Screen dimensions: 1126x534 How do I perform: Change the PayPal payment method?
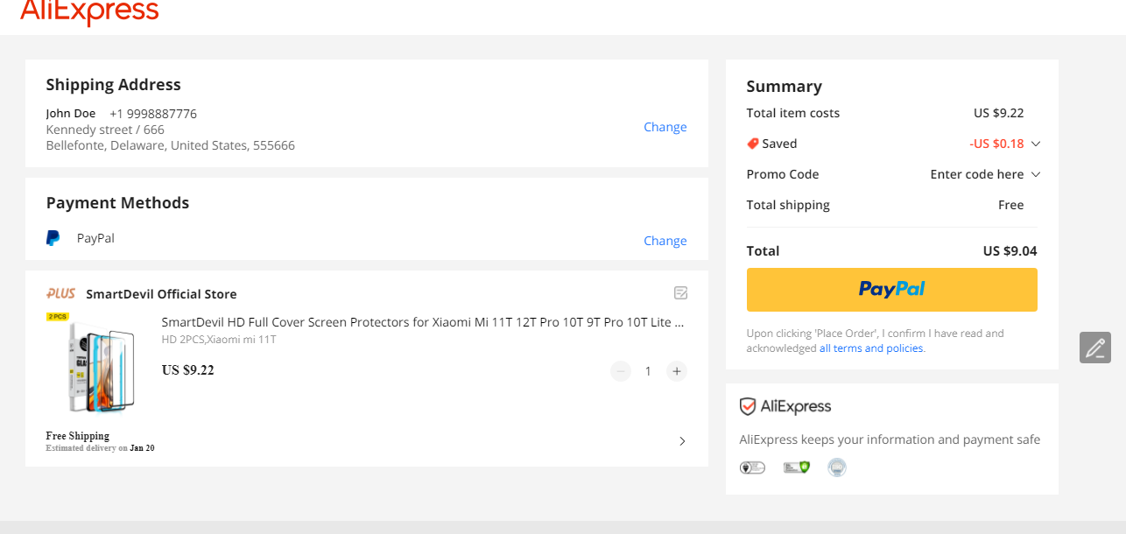point(665,241)
